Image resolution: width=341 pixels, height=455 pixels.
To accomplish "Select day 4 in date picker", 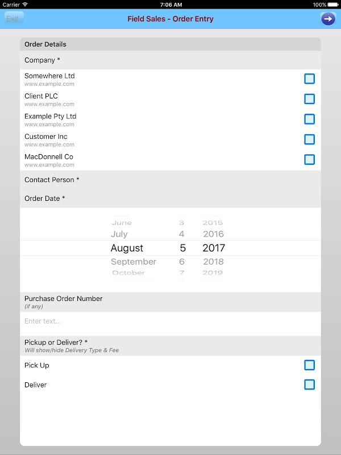I will click(182, 234).
